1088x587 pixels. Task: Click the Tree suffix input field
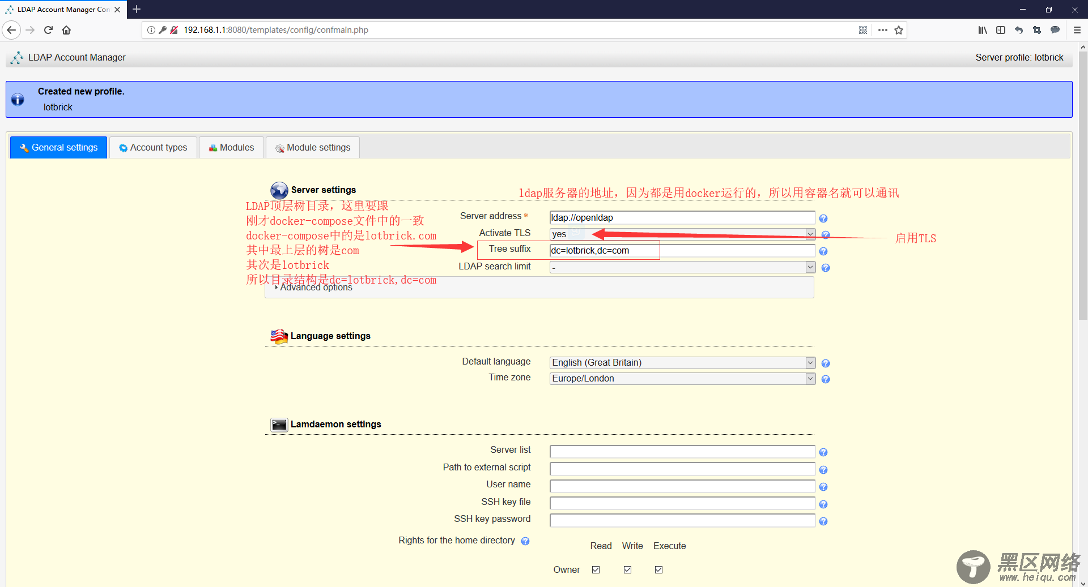point(682,250)
